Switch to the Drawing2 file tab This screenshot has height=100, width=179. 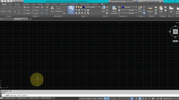point(20,19)
